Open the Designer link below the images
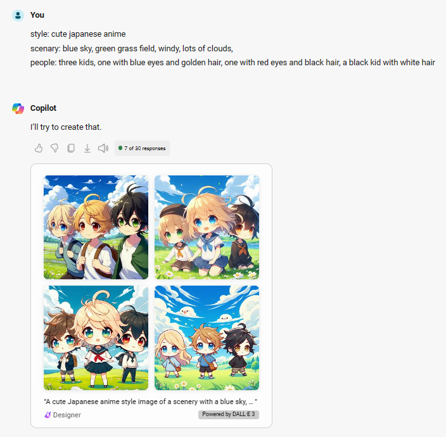 [67, 415]
